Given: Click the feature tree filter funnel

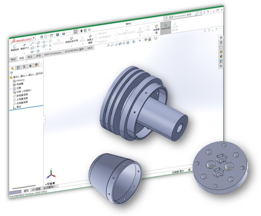Looking at the screenshot, I should click(11, 73).
